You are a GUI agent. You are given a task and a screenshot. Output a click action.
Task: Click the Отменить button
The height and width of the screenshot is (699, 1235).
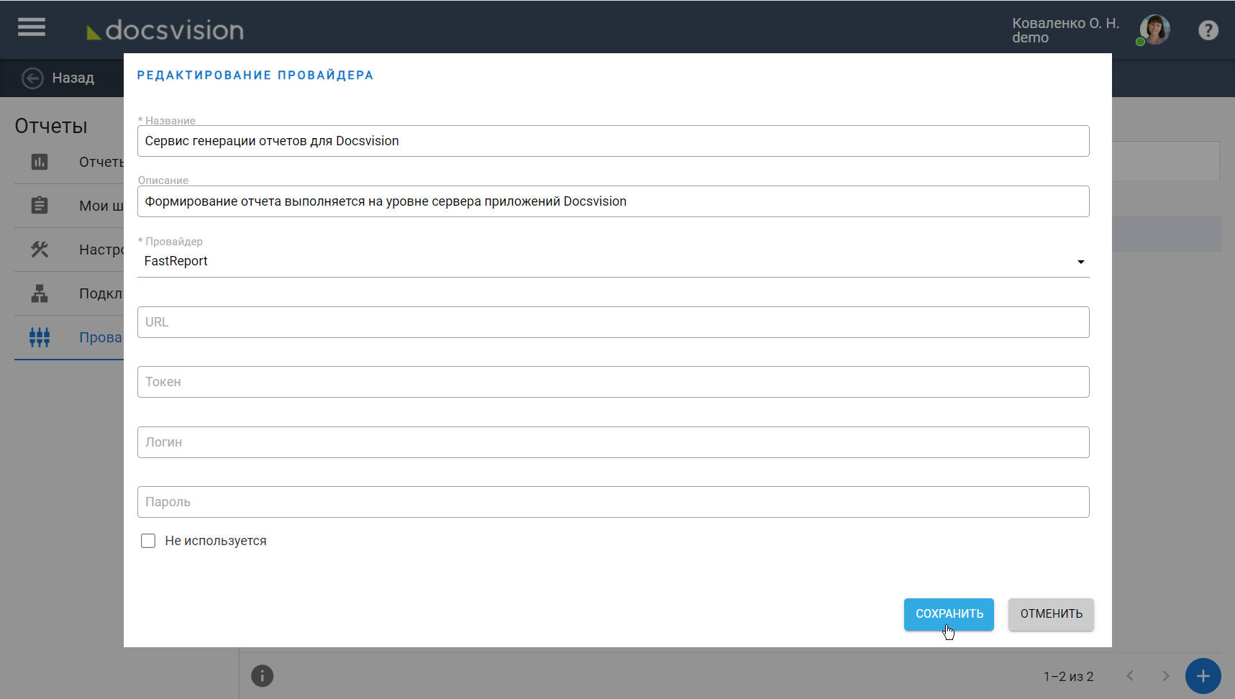click(x=1051, y=614)
